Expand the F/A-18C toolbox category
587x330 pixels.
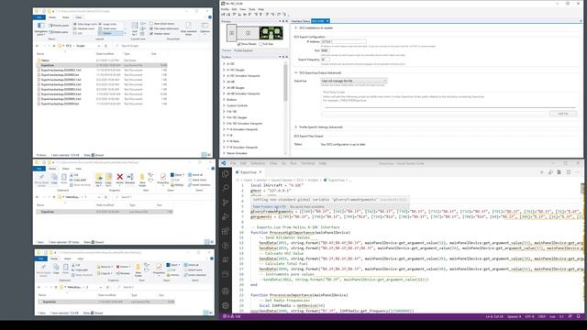(x=224, y=112)
